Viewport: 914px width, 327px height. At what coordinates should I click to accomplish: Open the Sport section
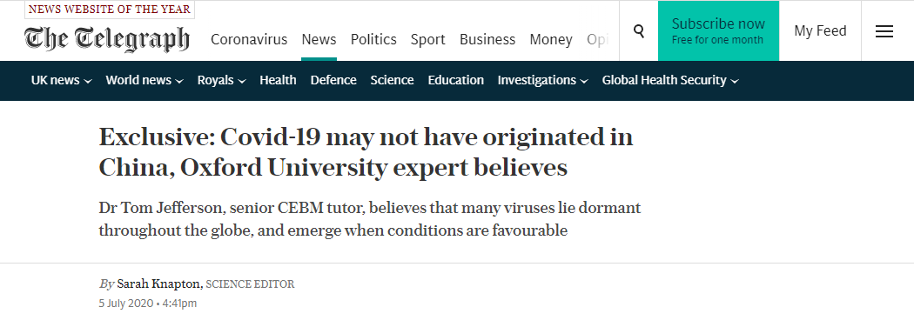pyautogui.click(x=428, y=40)
